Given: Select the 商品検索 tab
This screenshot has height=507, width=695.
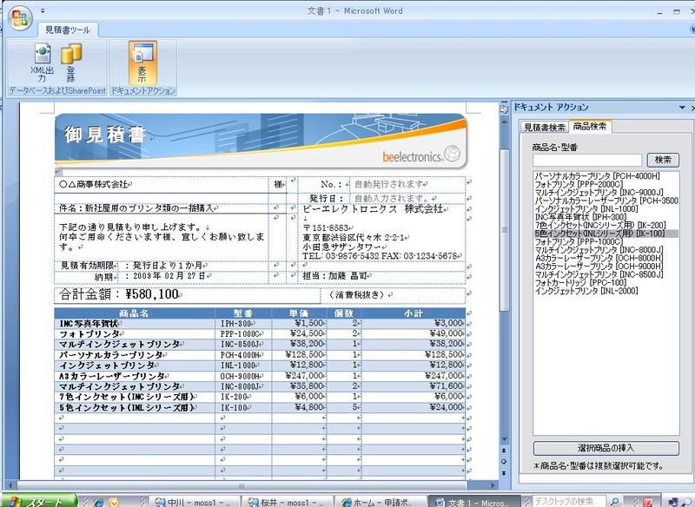Looking at the screenshot, I should click(590, 127).
